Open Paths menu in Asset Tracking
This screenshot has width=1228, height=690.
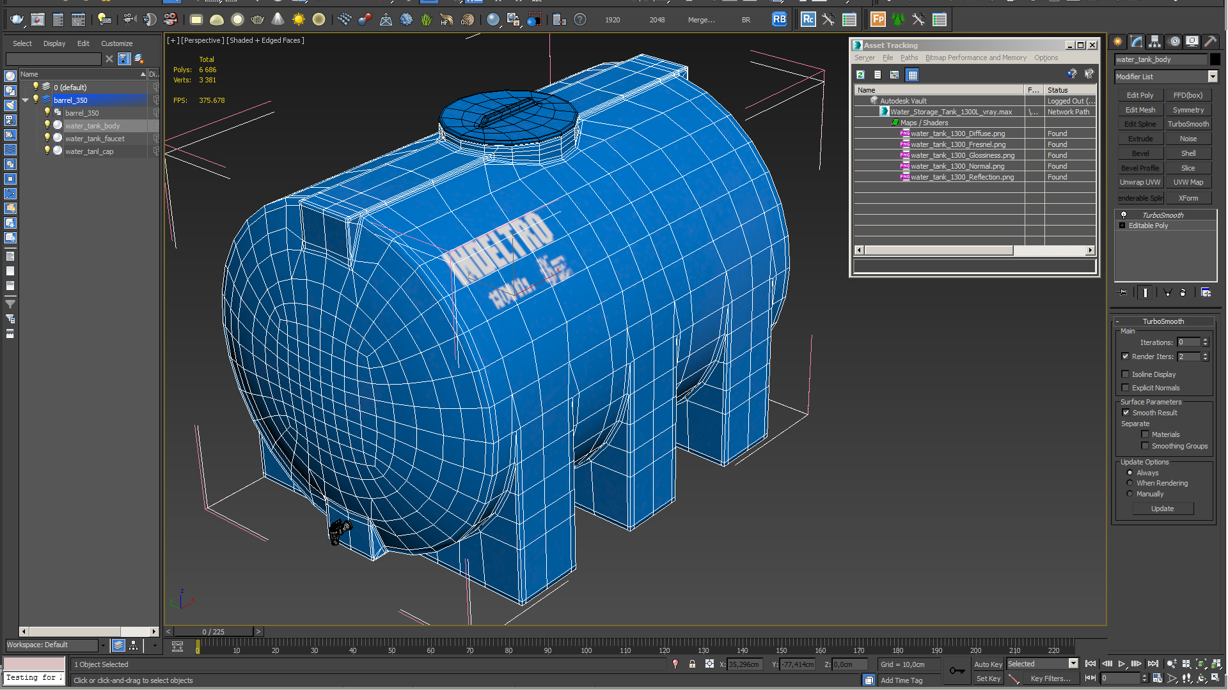point(909,57)
